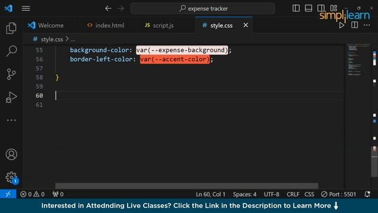Toggle the bottom panel layout icon
The height and width of the screenshot is (213, 378).
pos(308,8)
